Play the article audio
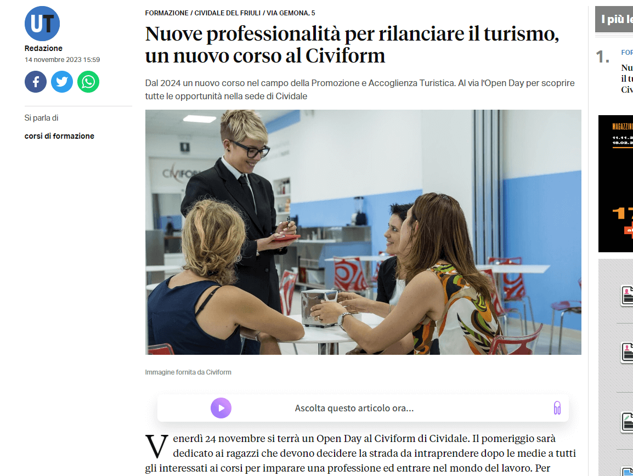Image resolution: width=633 pixels, height=476 pixels. pyautogui.click(x=221, y=408)
